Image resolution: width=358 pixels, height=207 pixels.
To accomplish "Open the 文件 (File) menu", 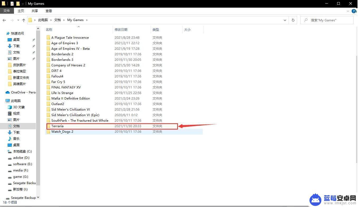I will (7, 11).
